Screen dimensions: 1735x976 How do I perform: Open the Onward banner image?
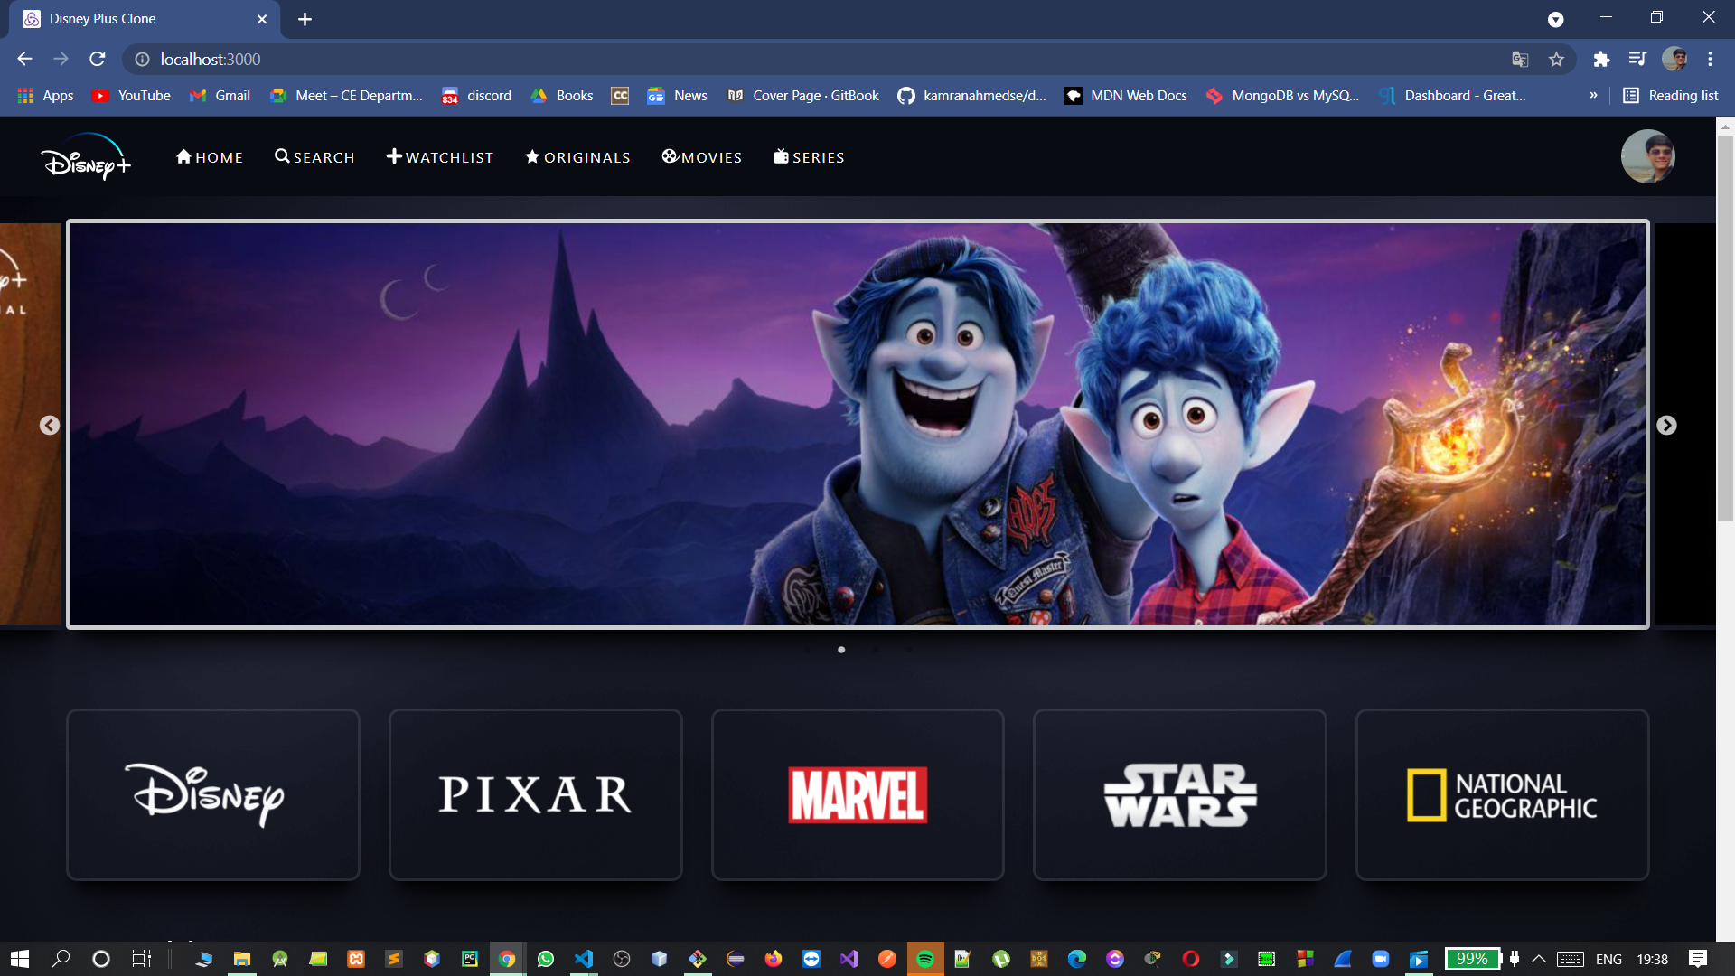(858, 424)
